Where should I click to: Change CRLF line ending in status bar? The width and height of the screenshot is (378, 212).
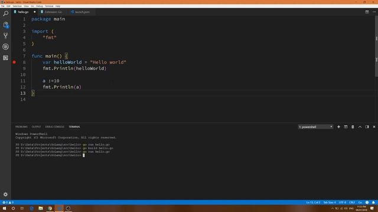(x=352, y=203)
